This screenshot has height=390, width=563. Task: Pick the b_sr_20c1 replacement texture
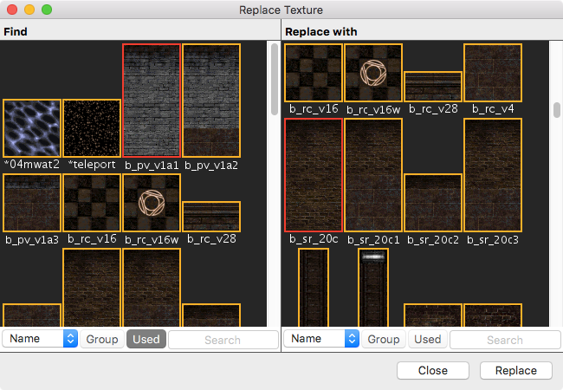coord(373,175)
